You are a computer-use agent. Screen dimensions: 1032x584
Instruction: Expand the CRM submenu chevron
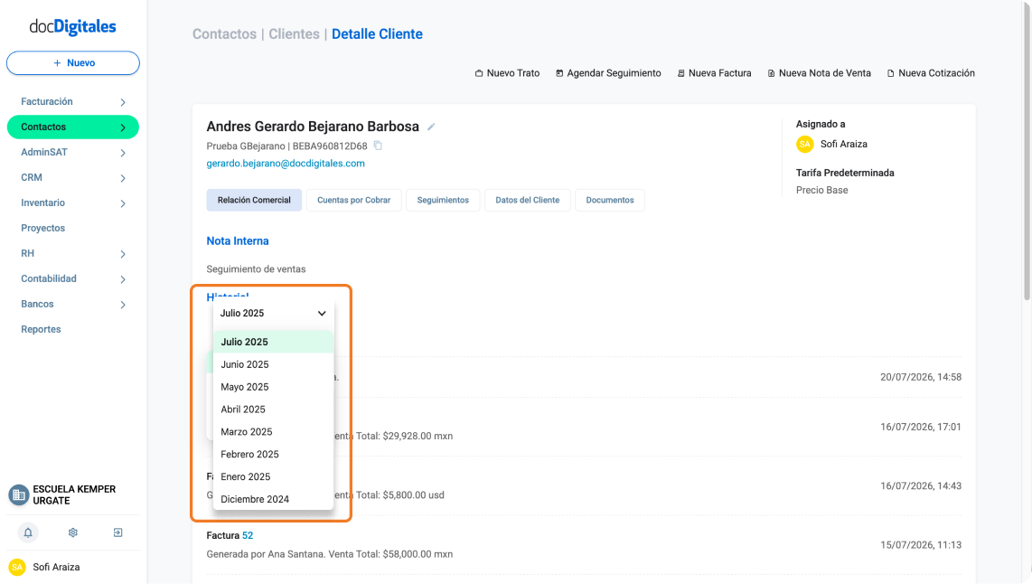pyautogui.click(x=123, y=178)
